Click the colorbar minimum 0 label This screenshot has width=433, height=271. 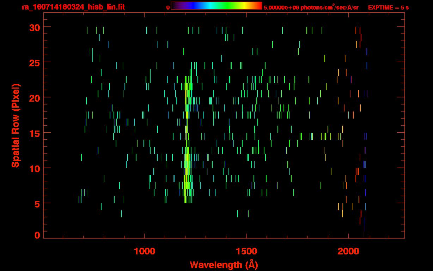(168, 7)
